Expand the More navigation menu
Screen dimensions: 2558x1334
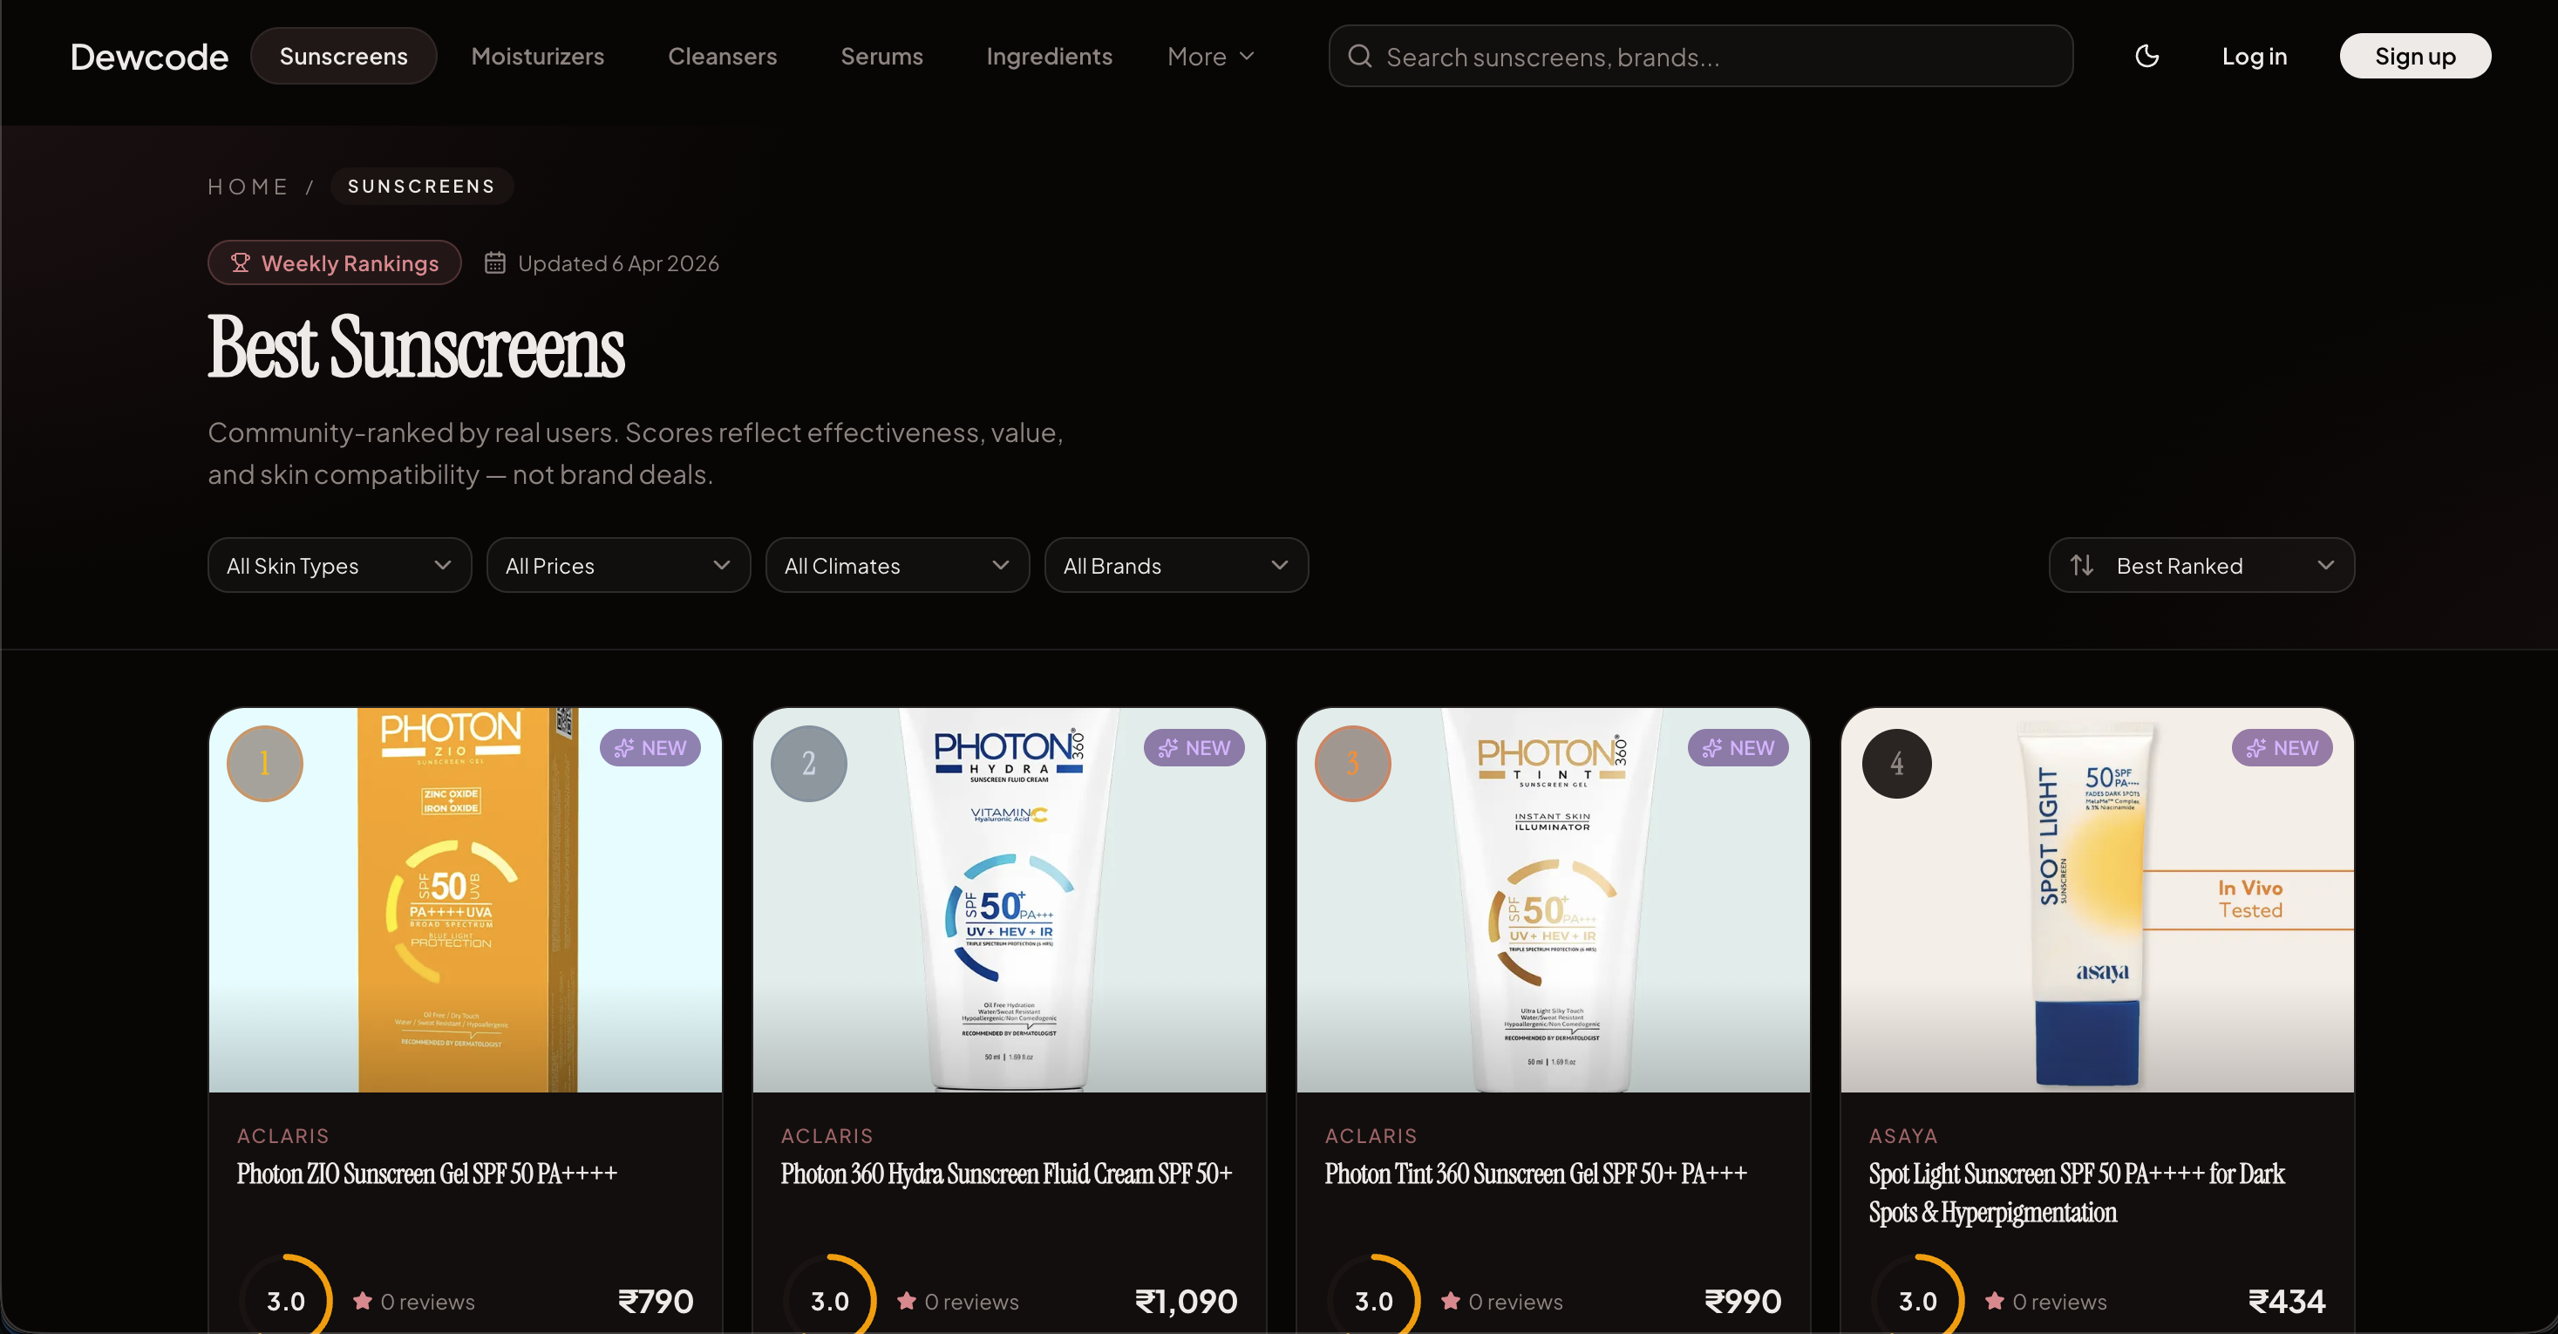coord(1210,57)
